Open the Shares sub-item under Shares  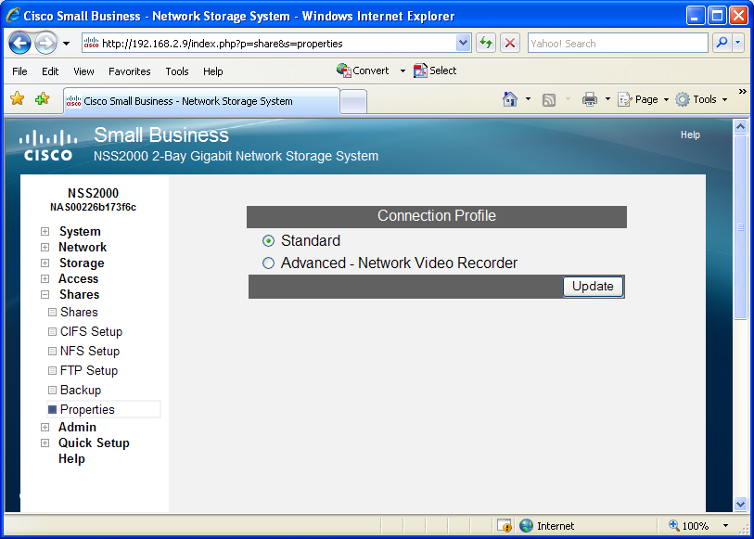tap(79, 313)
